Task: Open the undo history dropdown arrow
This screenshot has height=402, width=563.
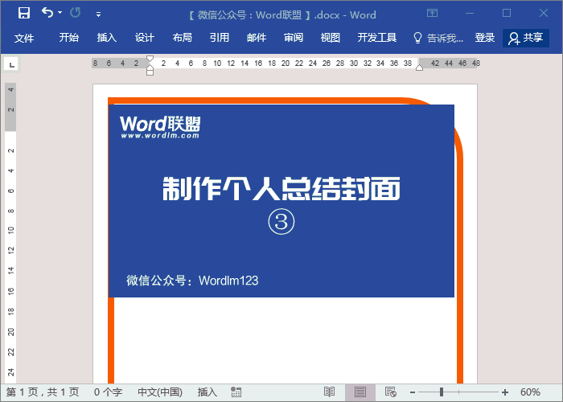Action: point(60,13)
